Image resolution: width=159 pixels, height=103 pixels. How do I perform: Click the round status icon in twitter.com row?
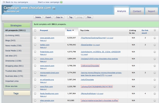pyautogui.click(x=155, y=45)
